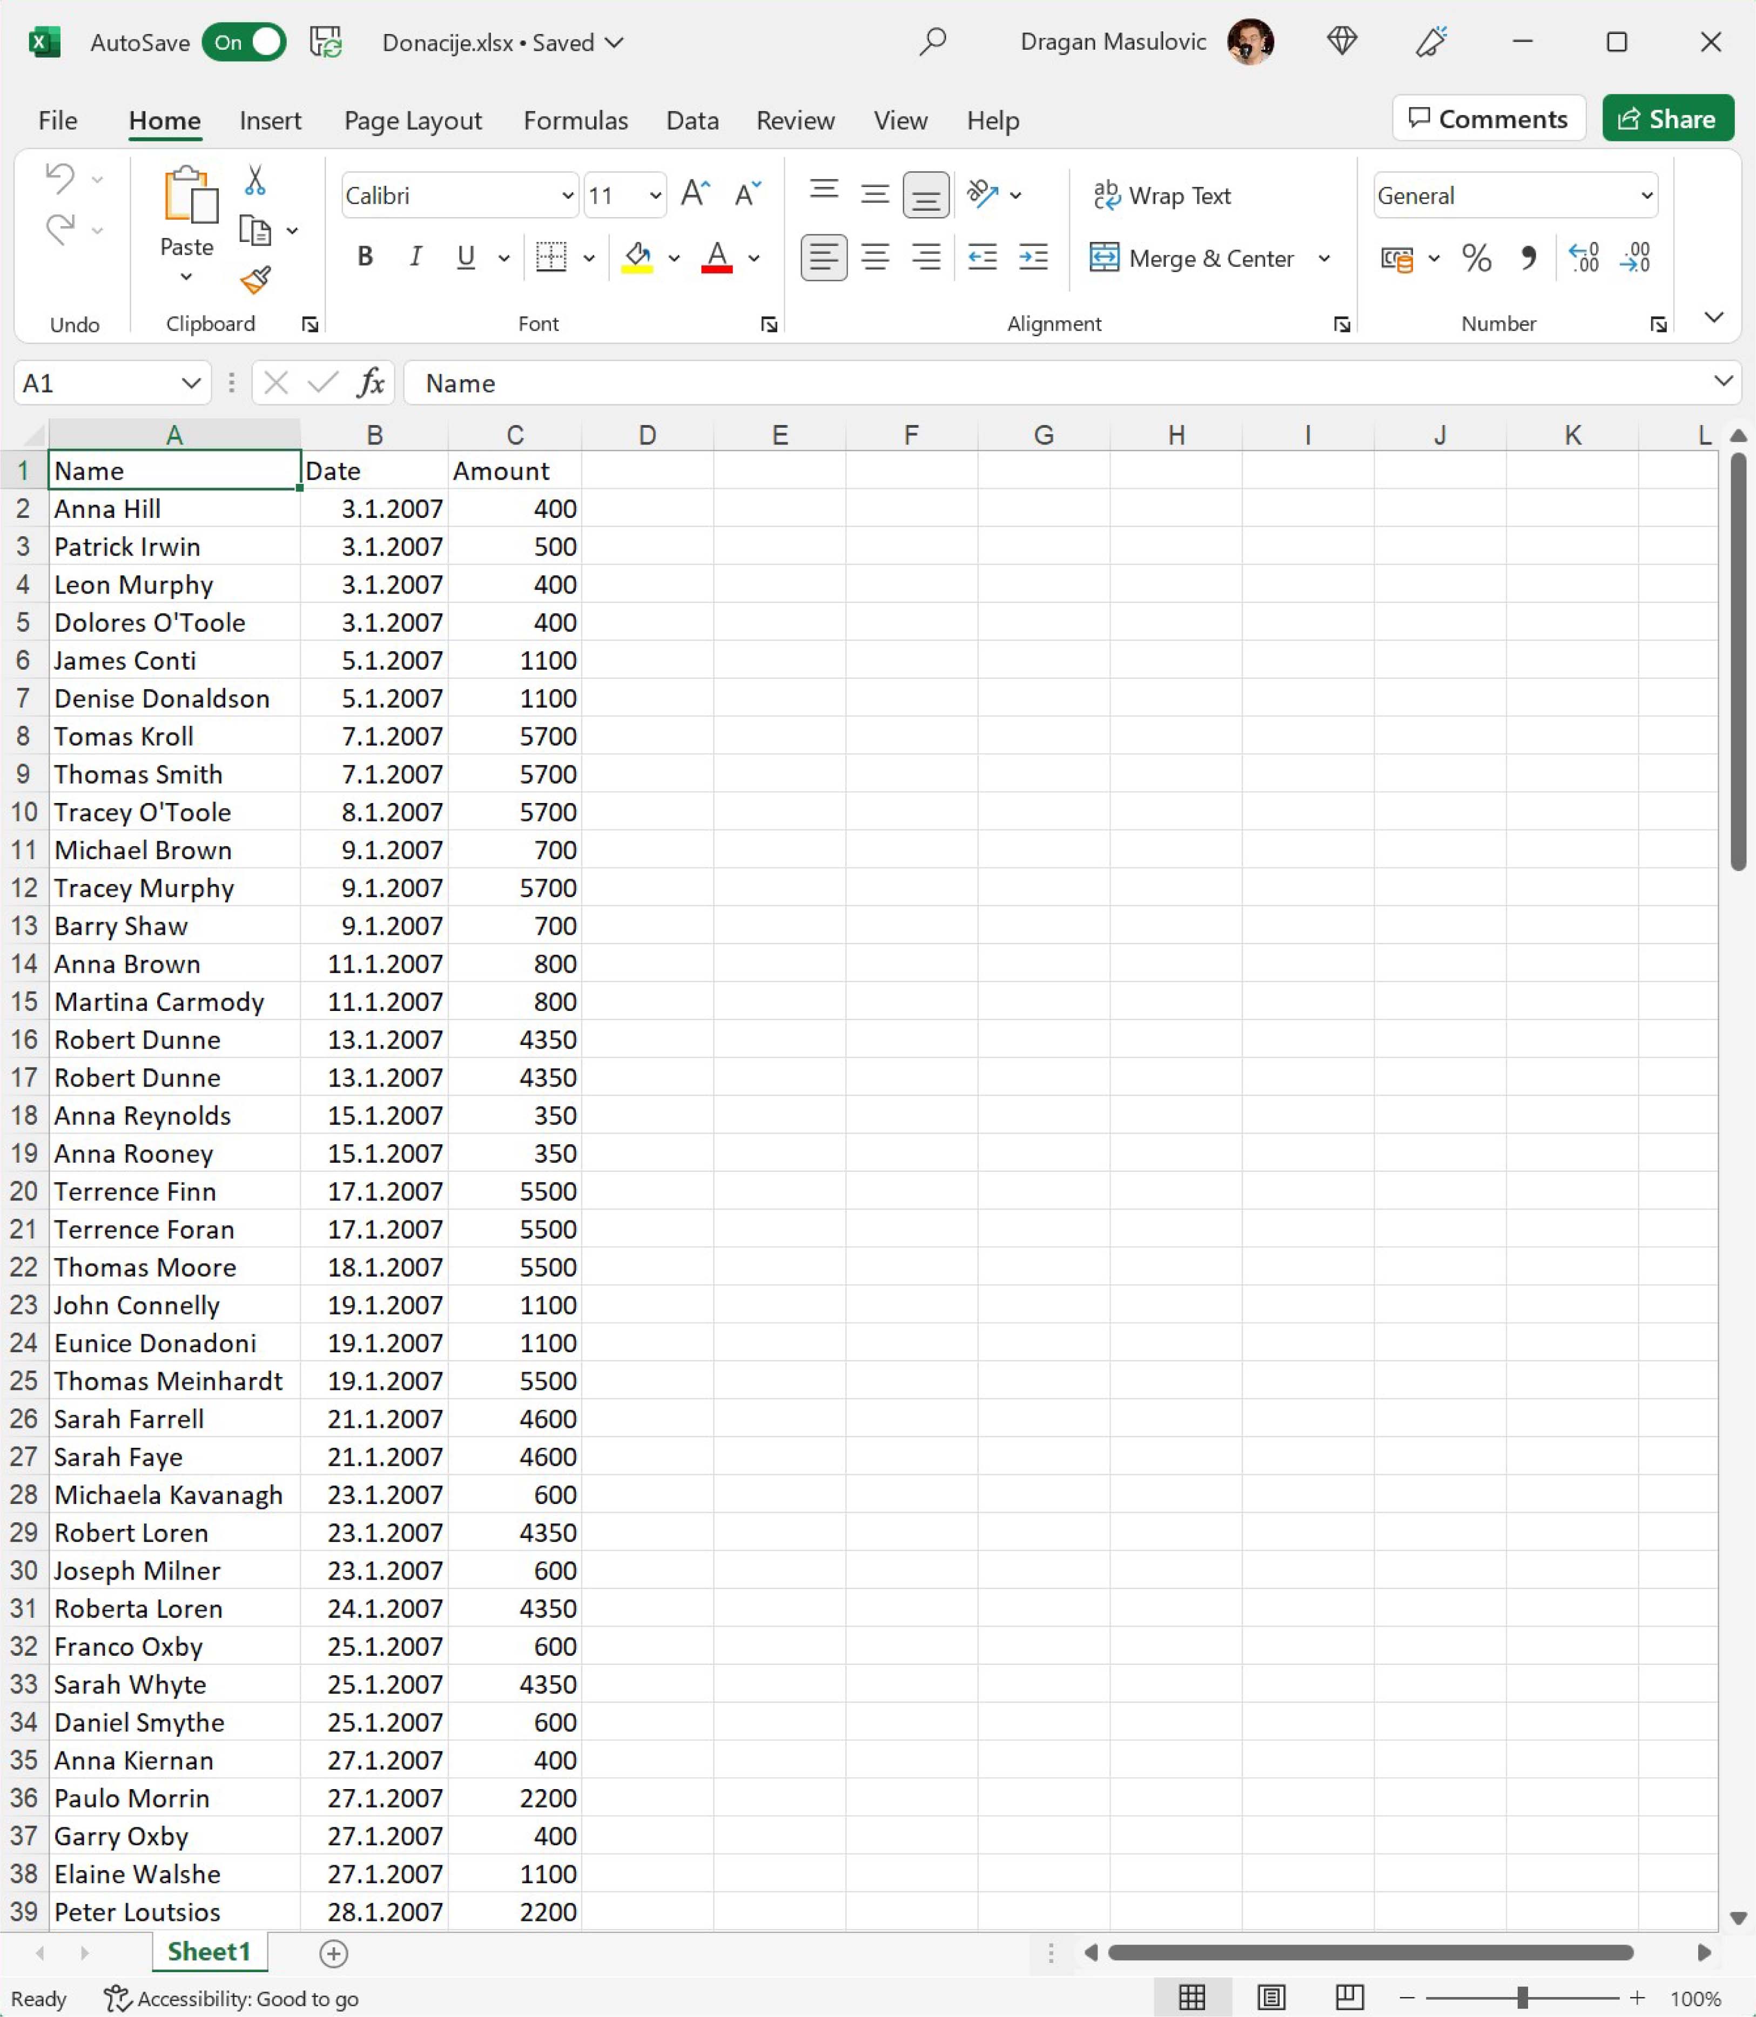Viewport: 1756px width, 2017px height.
Task: Apply Percent Style formatting
Action: point(1476,259)
